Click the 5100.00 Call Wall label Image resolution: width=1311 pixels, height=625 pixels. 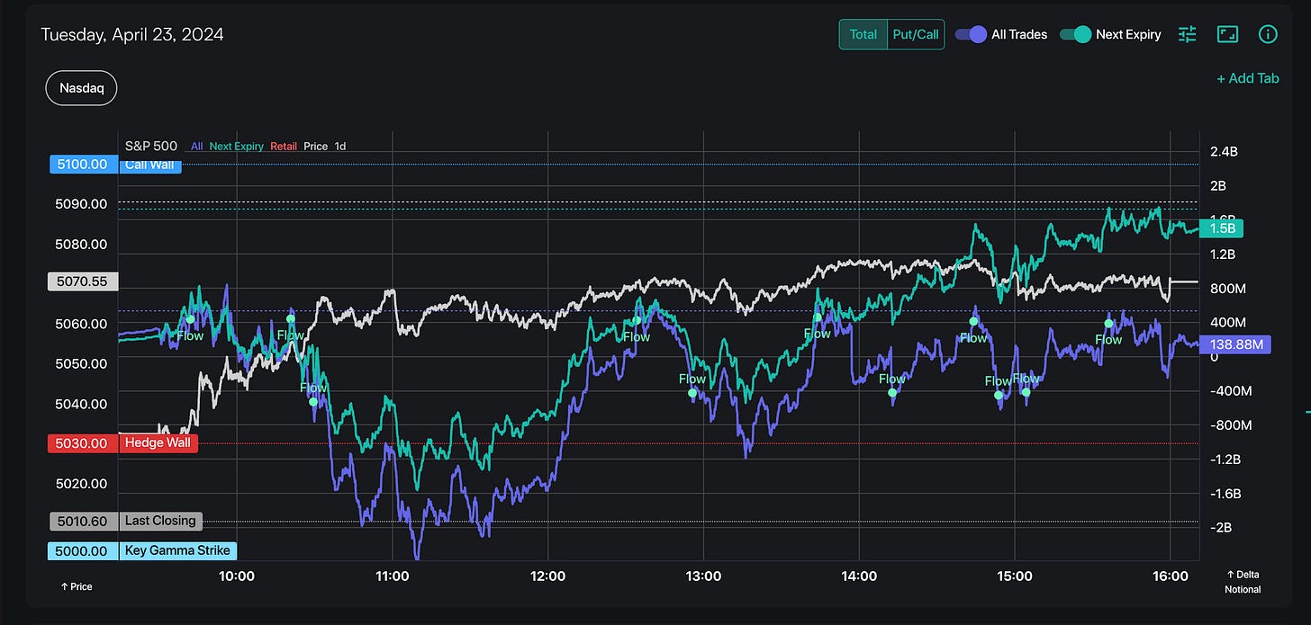pyautogui.click(x=116, y=165)
